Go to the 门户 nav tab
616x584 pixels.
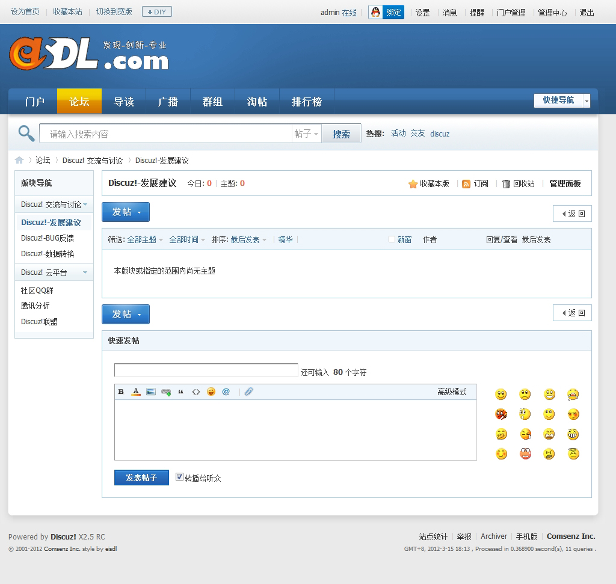[34, 102]
